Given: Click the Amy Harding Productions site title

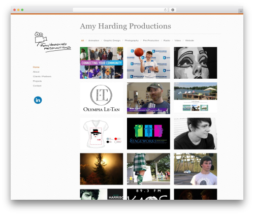Looking at the screenshot, I should (125, 26).
